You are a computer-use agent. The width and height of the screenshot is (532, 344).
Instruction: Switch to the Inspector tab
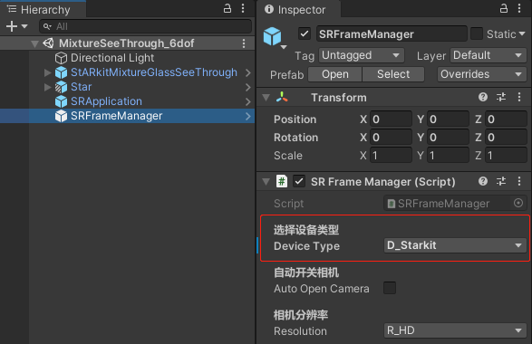point(295,9)
